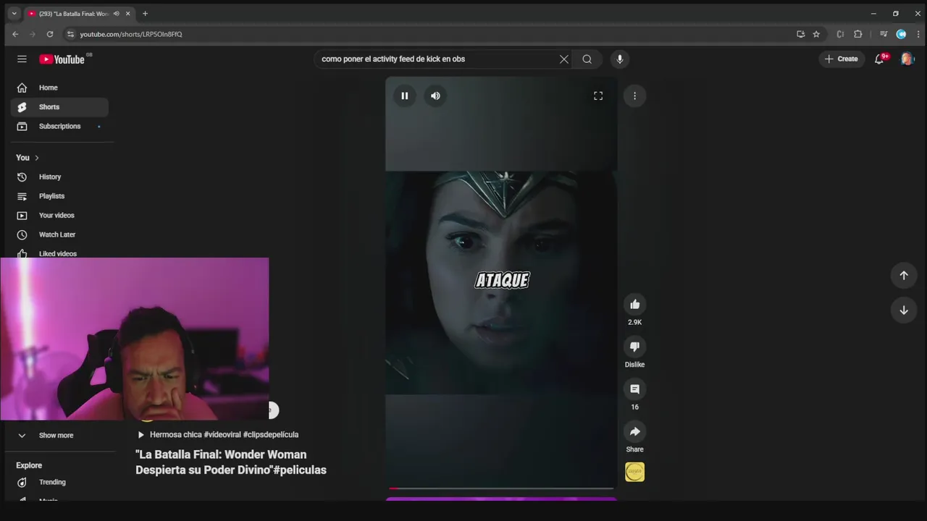The height and width of the screenshot is (521, 927).
Task: Dislike the Short with thumbs down
Action: 634,347
